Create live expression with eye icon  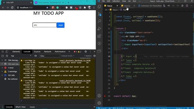pos(36,56)
